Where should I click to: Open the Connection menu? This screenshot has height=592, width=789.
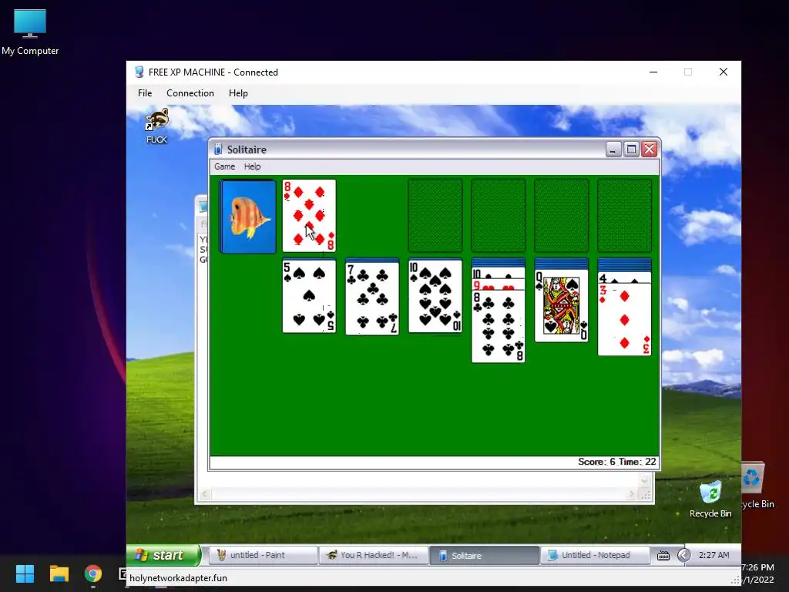[x=190, y=93]
